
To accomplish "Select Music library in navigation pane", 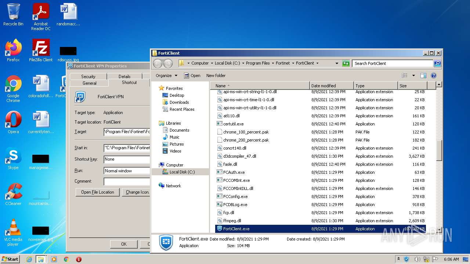I will [x=174, y=137].
